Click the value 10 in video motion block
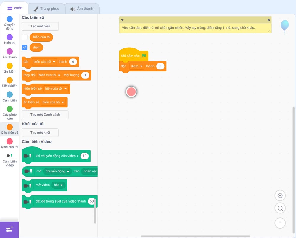 (84, 156)
